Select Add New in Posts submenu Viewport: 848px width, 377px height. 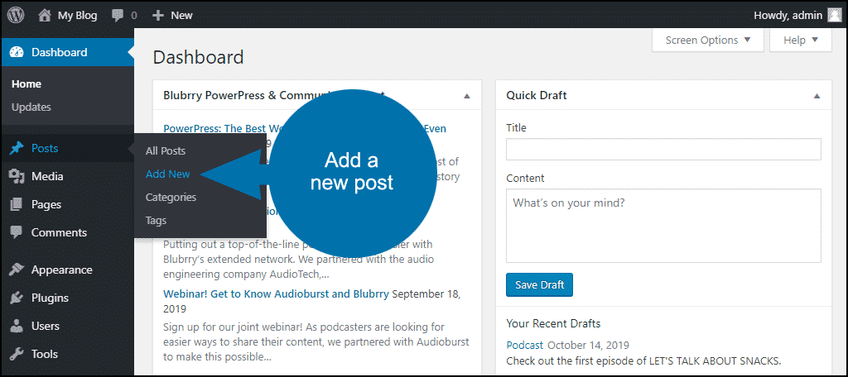coord(167,174)
